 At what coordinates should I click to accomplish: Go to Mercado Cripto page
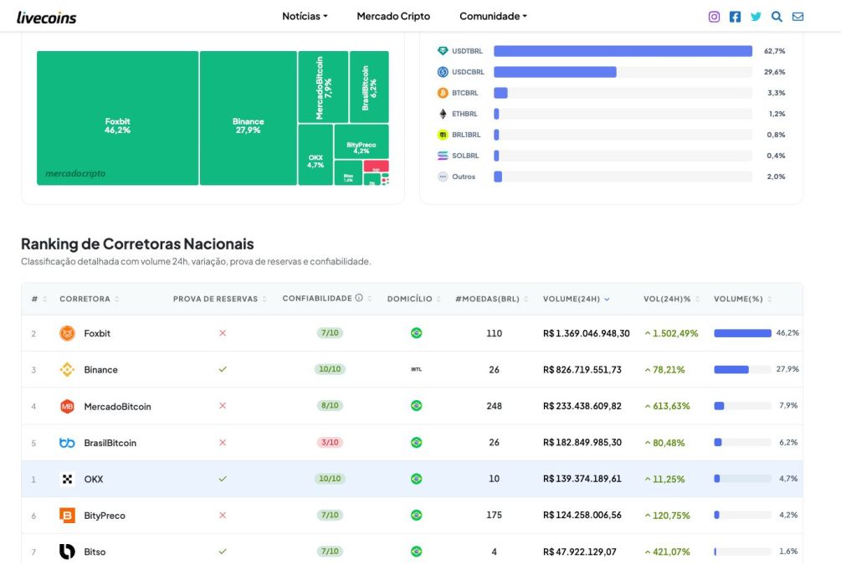point(393,16)
